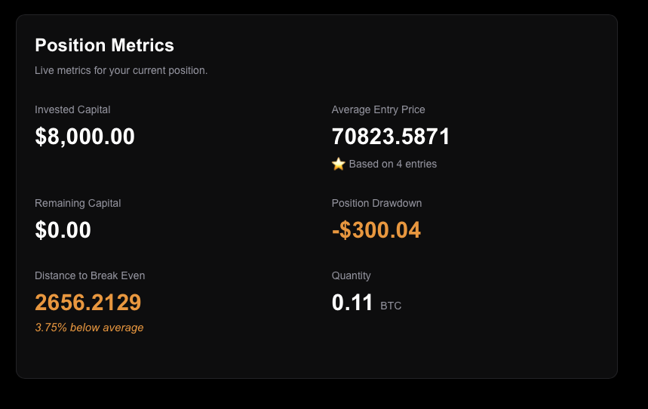
Task: Select the 70823.5871 entry price value
Action: click(391, 137)
